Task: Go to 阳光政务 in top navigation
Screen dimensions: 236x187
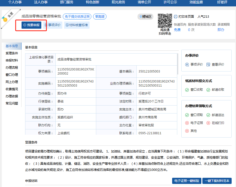Action: (x=118, y=2)
